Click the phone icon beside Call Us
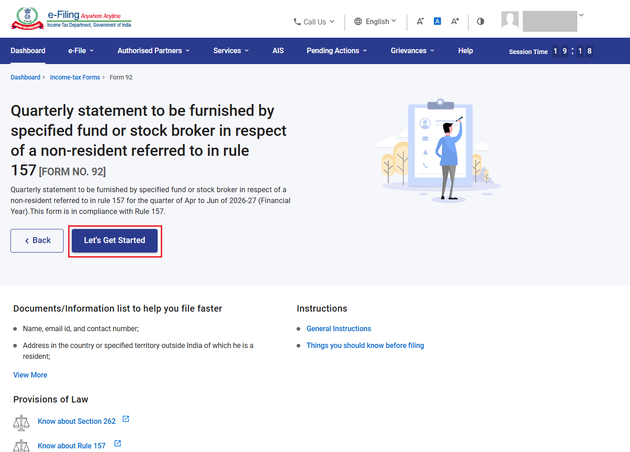Viewport: 630px width, 452px height. tap(297, 21)
